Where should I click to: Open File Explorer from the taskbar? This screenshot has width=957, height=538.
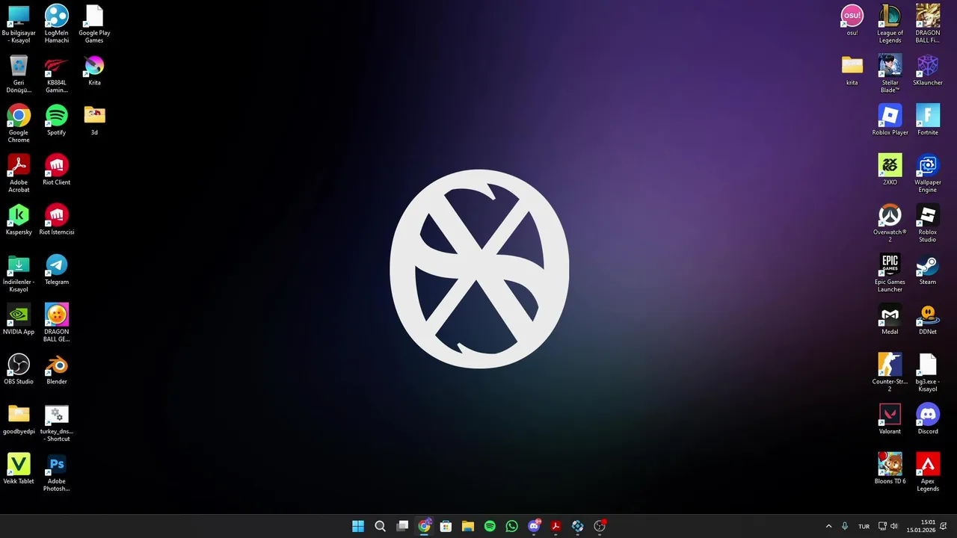tap(468, 526)
